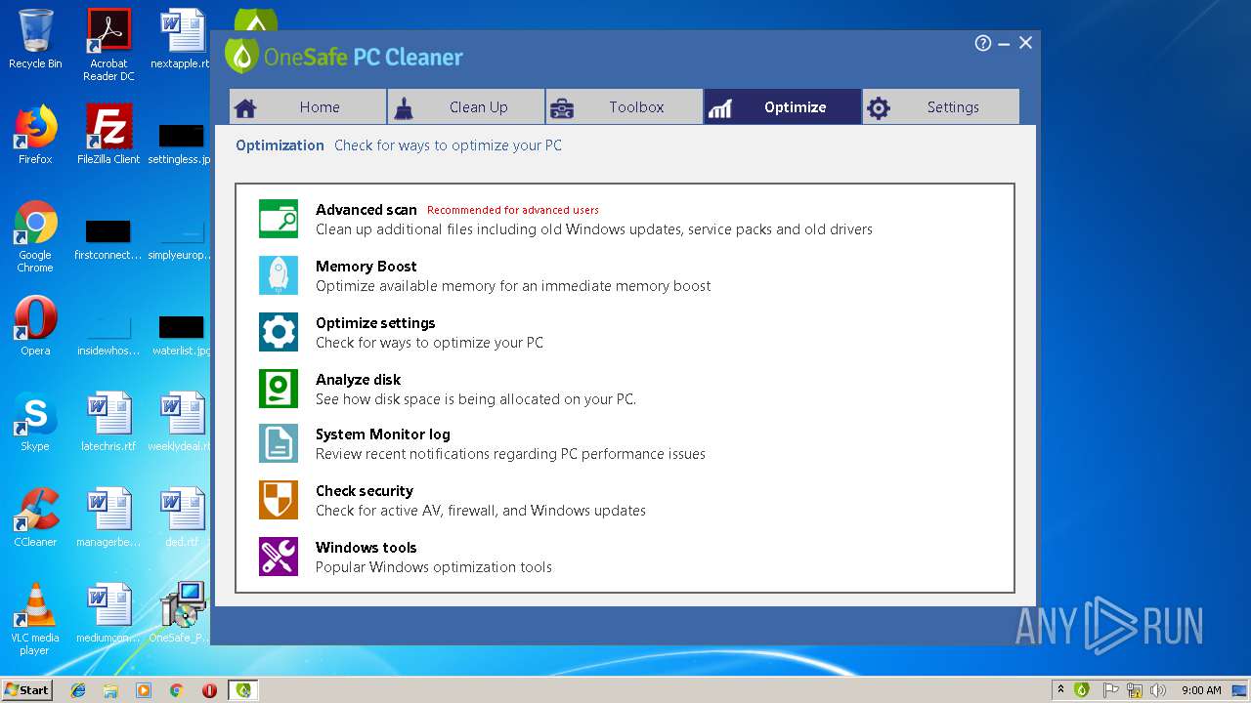
Task: Open Internet Explorer from the taskbar
Action: 78,690
